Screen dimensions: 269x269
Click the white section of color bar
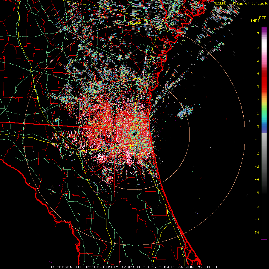point(264,45)
